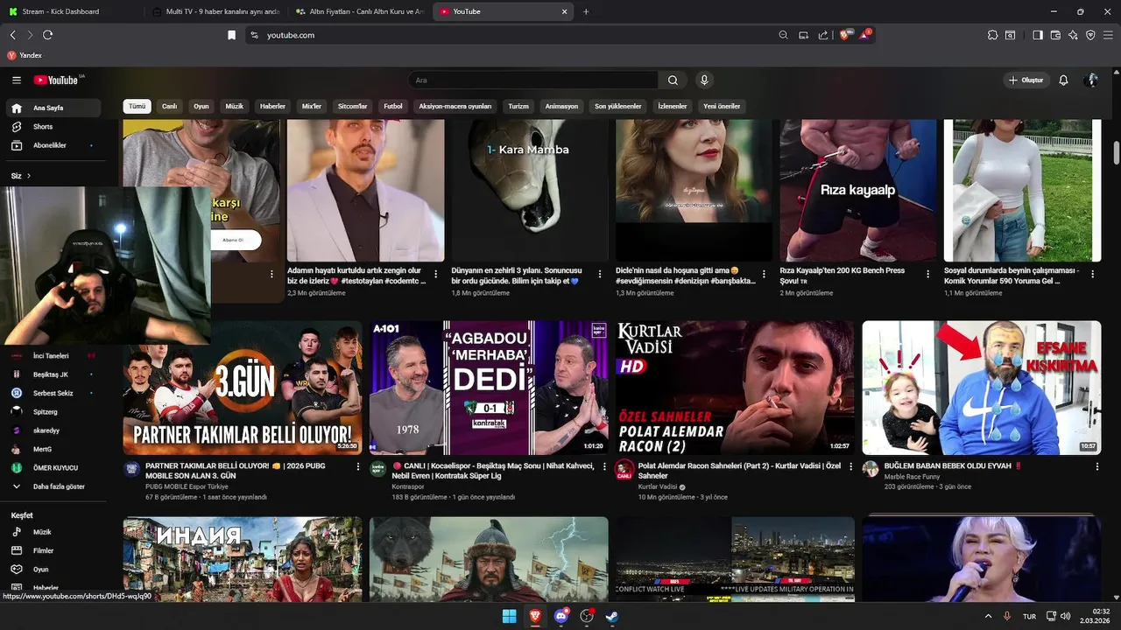Open Steam from taskbar
1121x630 pixels.
(x=612, y=616)
